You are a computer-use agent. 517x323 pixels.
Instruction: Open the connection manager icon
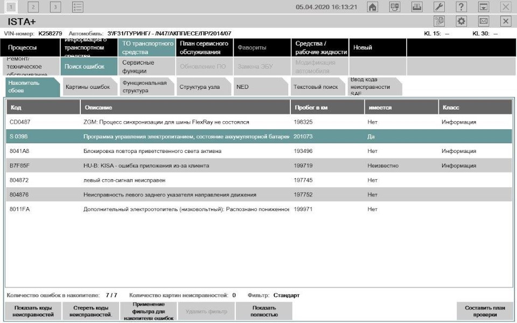click(x=395, y=7)
